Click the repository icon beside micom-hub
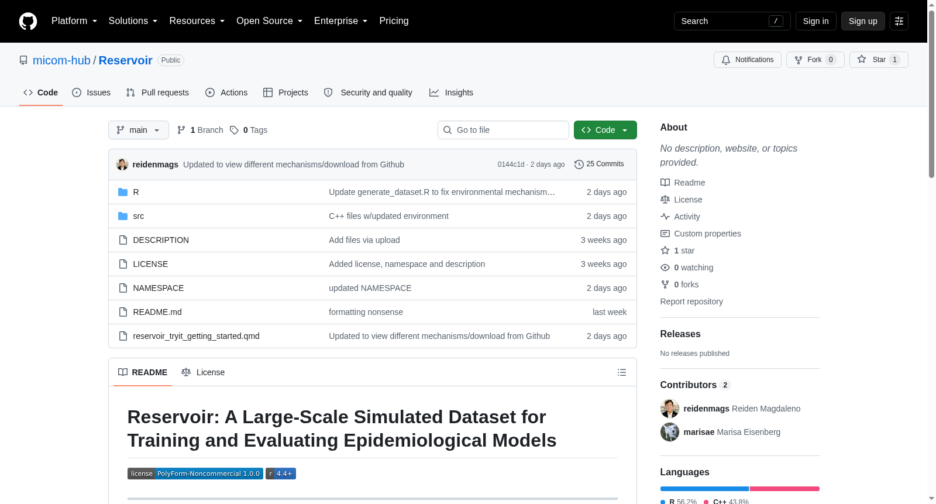 [x=23, y=60]
